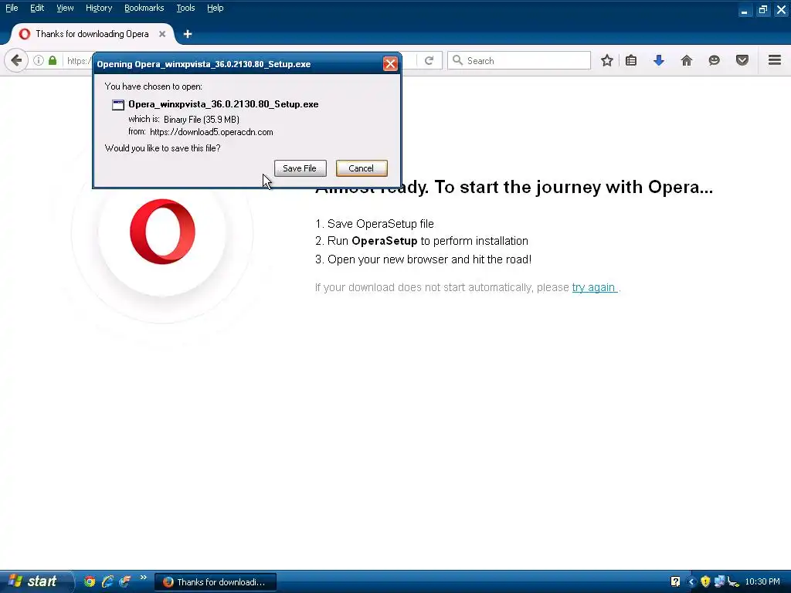Click the 'Open your new browser' step
The image size is (791, 593).
click(x=423, y=259)
